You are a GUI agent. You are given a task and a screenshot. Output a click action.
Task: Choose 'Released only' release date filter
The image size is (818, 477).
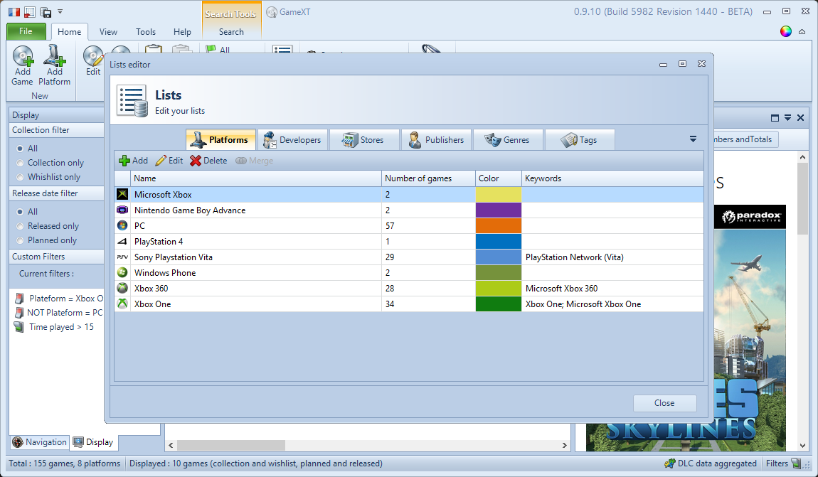[x=20, y=226]
